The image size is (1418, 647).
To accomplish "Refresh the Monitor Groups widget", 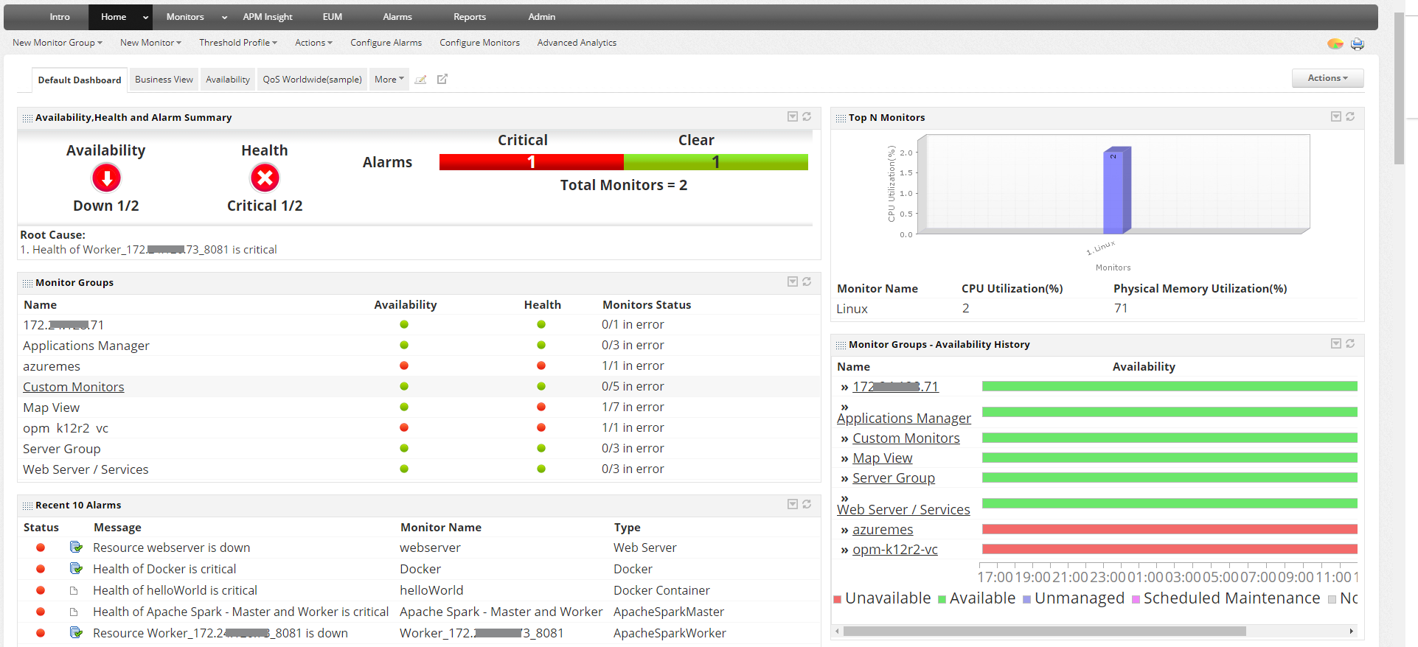I will (x=807, y=281).
